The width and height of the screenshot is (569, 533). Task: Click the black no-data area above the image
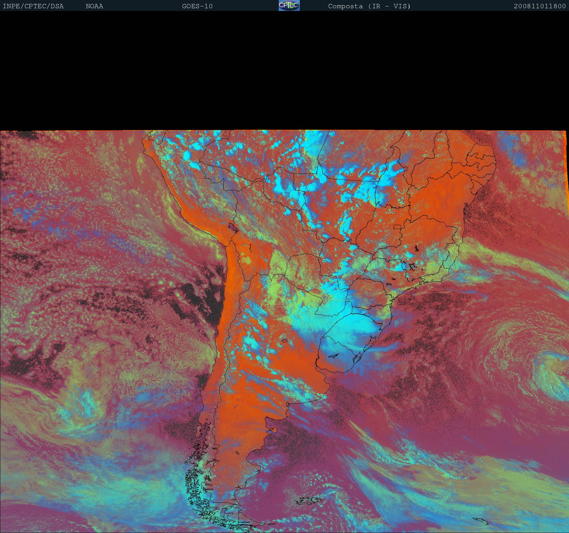point(284,70)
